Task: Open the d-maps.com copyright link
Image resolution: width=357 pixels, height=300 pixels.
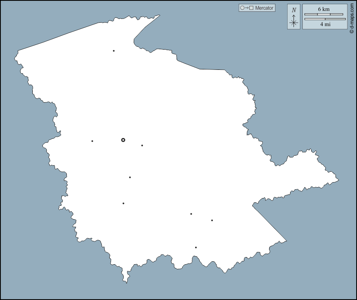Action: pos(352,17)
